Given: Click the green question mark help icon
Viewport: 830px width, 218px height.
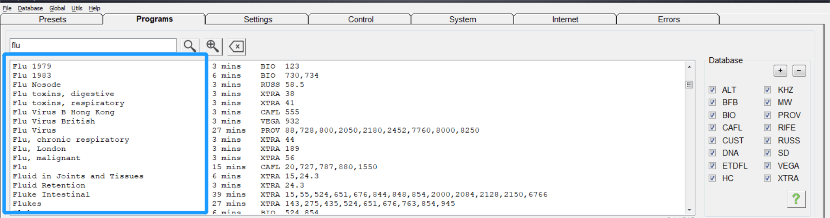Looking at the screenshot, I should (x=796, y=199).
